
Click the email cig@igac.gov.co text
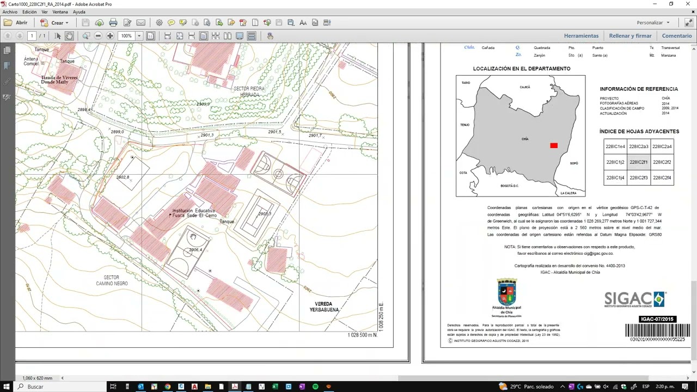pyautogui.click(x=599, y=253)
